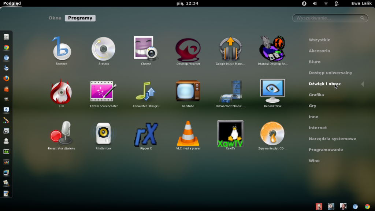Launch Odtwarzacz filmów movie player
375x211 pixels.
click(230, 93)
